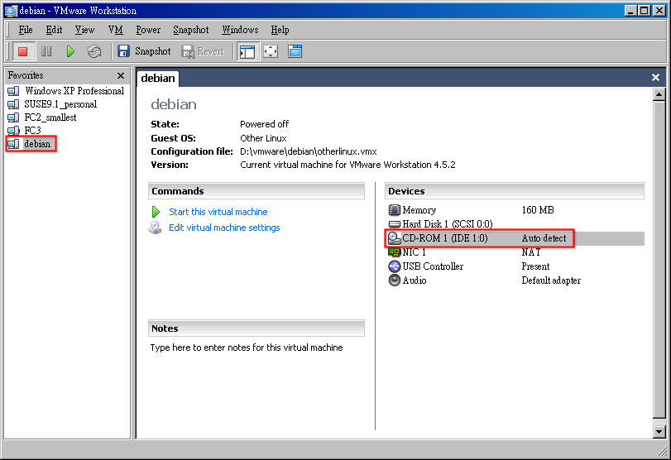
Task: Enter full screen mode from toolbar
Action: coord(271,51)
